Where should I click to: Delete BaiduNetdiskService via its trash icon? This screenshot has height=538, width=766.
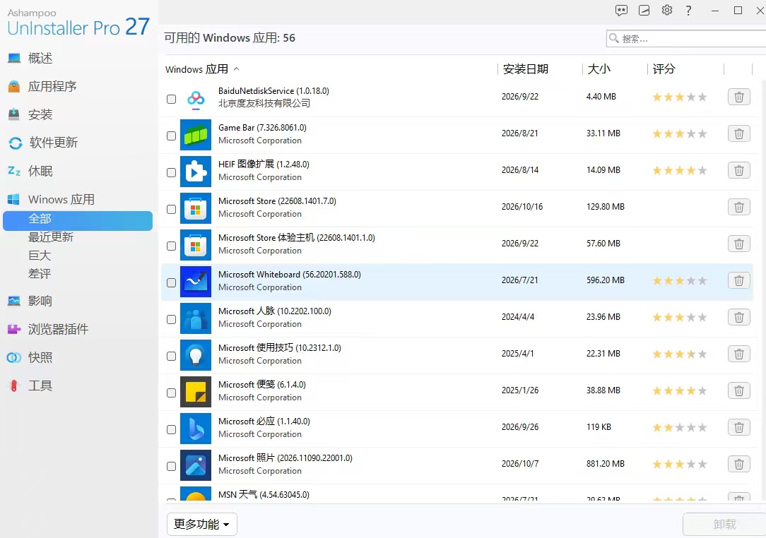tap(738, 97)
